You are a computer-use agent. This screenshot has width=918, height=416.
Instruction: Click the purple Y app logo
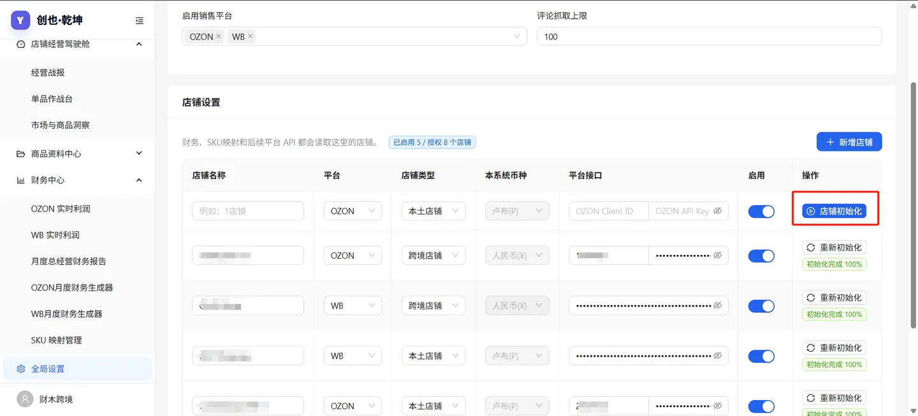coord(20,20)
